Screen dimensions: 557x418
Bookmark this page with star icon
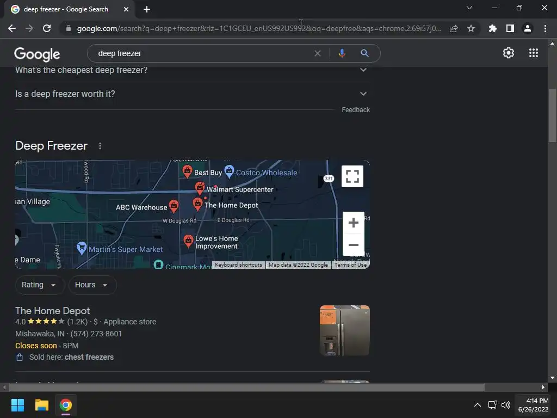(471, 28)
